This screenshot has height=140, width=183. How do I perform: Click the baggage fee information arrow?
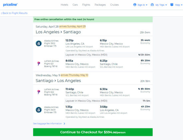coord(65,124)
